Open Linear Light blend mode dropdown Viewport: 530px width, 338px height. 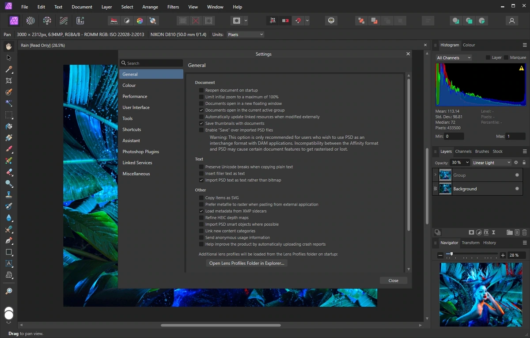click(x=492, y=163)
